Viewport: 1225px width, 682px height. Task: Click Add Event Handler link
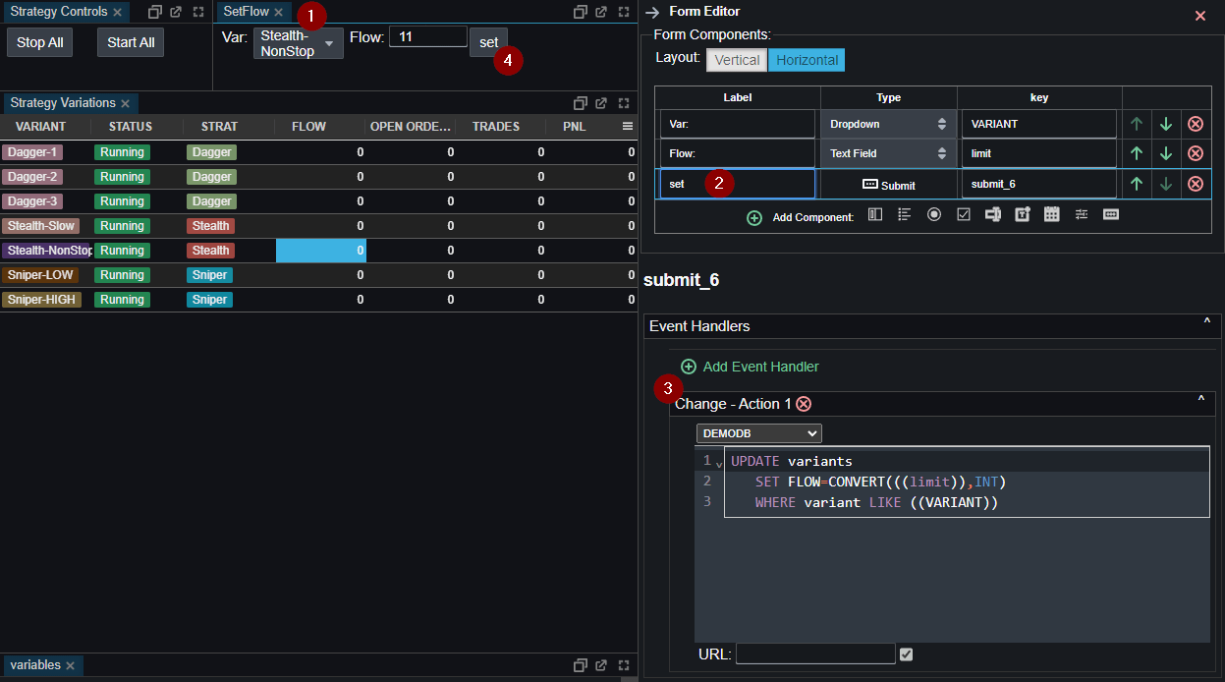click(x=750, y=367)
